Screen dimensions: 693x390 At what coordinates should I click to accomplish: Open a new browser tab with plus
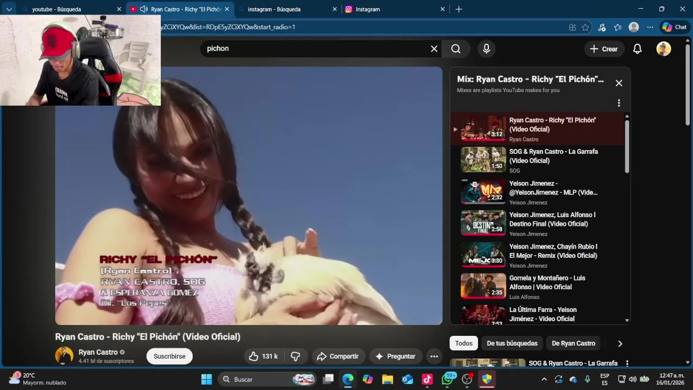[459, 9]
